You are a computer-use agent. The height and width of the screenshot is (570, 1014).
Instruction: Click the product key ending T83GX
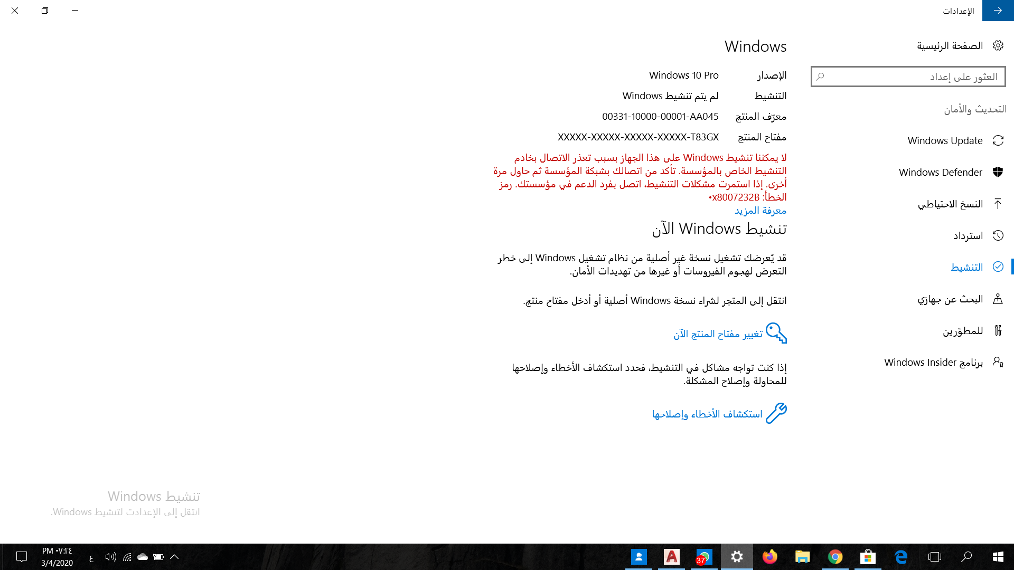click(x=638, y=137)
